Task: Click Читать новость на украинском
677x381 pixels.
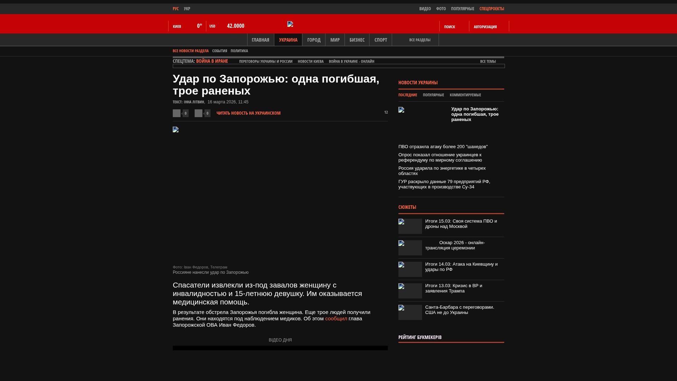Action: 248,113
